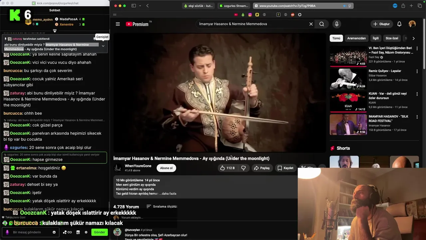Open options for Silk Road Festival video
Image resolution: width=426 pixels, height=240 pixels.
[x=417, y=117]
